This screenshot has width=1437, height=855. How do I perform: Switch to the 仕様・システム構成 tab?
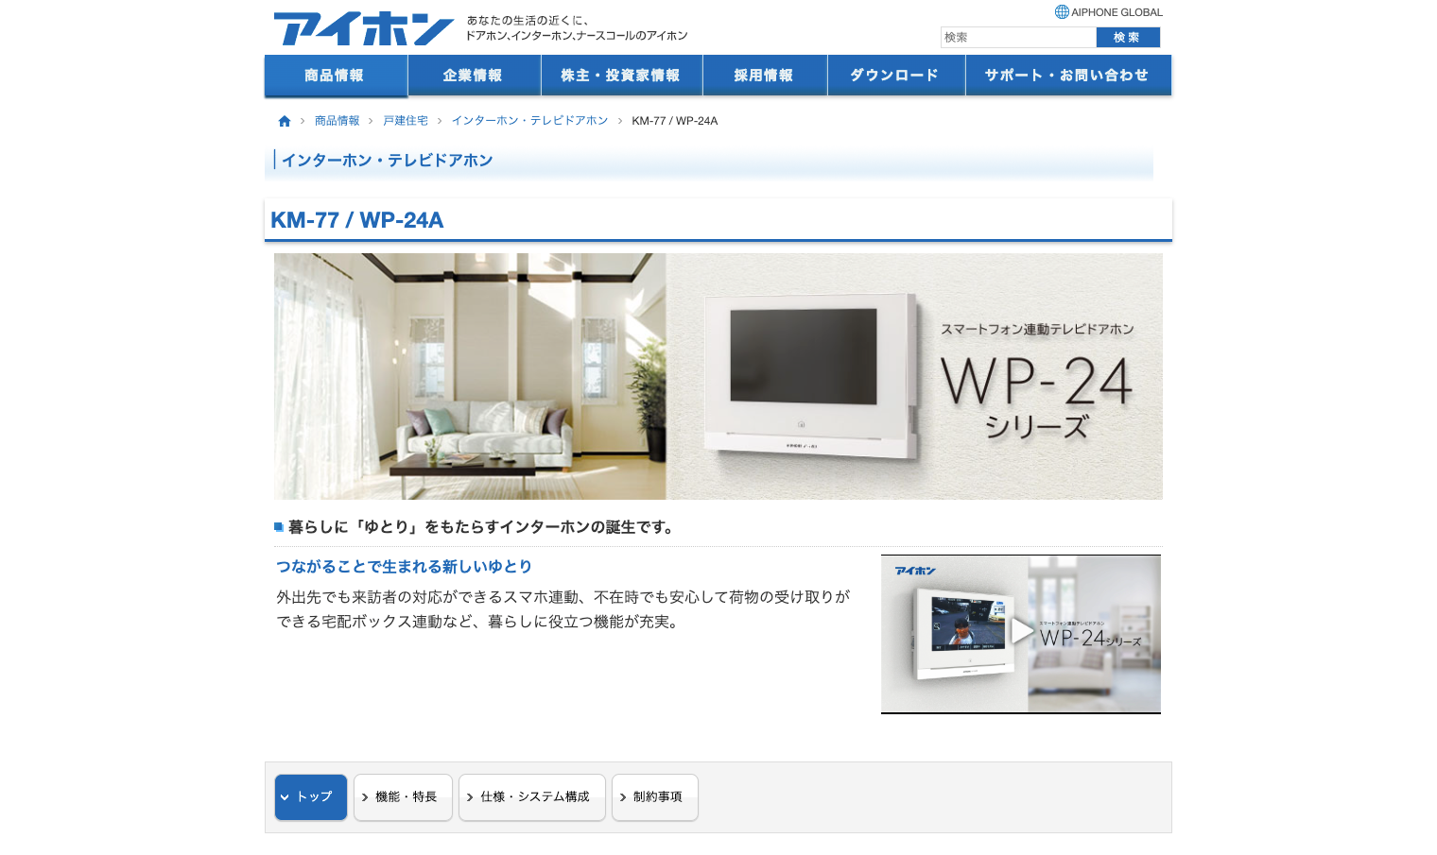(x=532, y=797)
